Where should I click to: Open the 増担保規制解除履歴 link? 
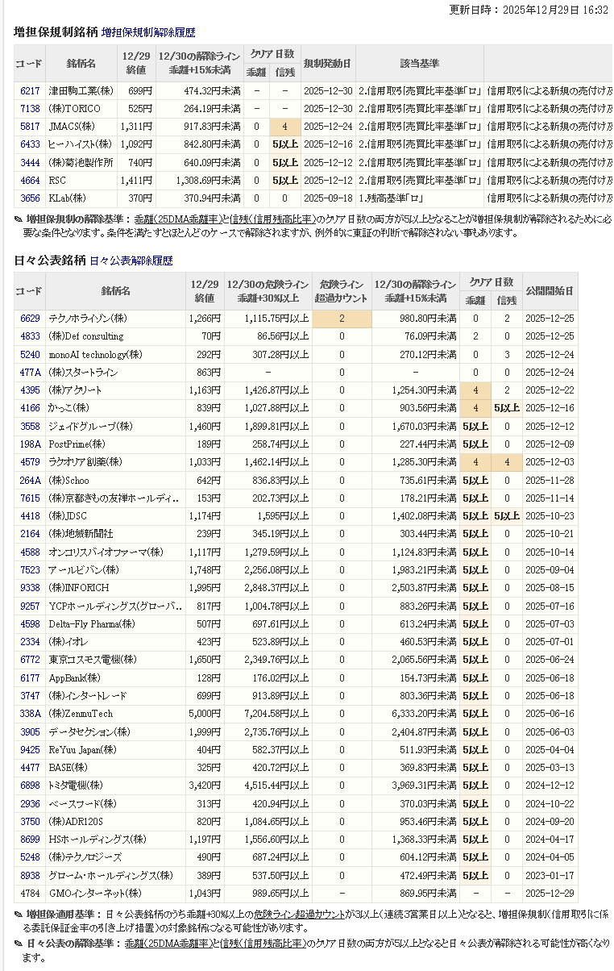coord(148,33)
